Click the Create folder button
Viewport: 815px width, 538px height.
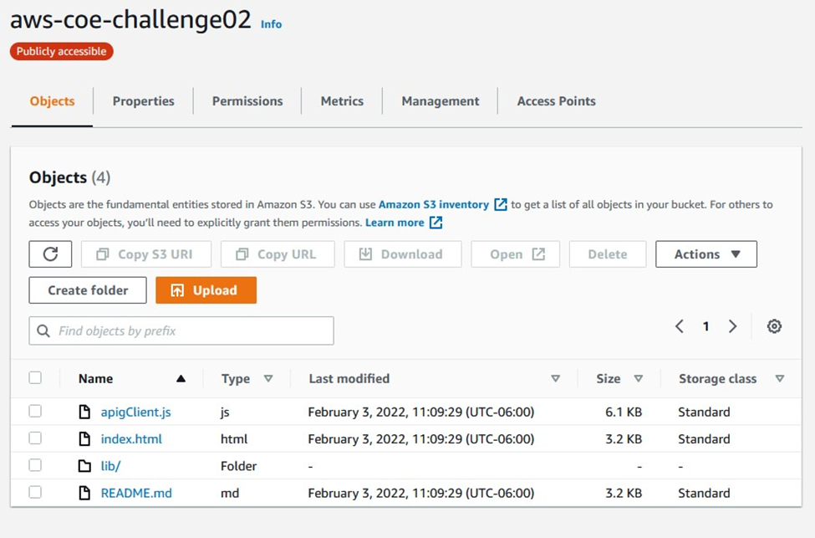tap(88, 290)
